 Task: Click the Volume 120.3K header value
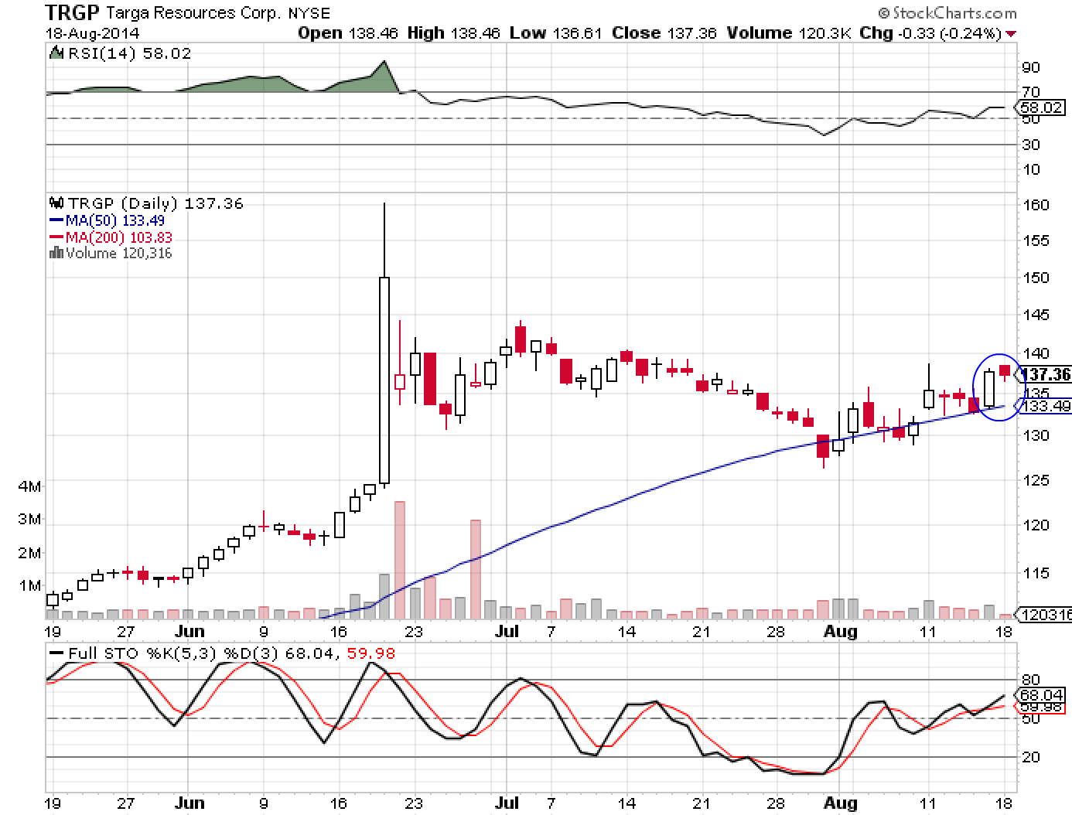tap(788, 33)
